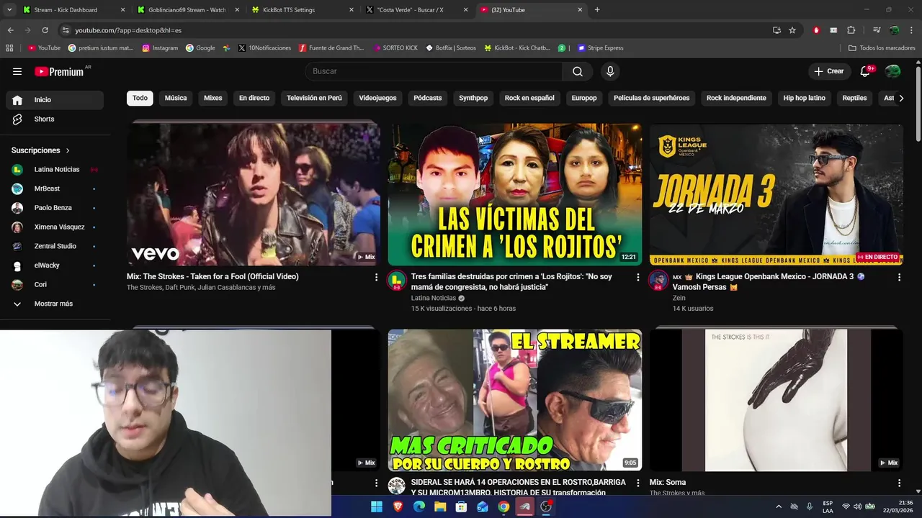Select the Televisión en Perú chip
The height and width of the screenshot is (518, 922).
pyautogui.click(x=314, y=98)
